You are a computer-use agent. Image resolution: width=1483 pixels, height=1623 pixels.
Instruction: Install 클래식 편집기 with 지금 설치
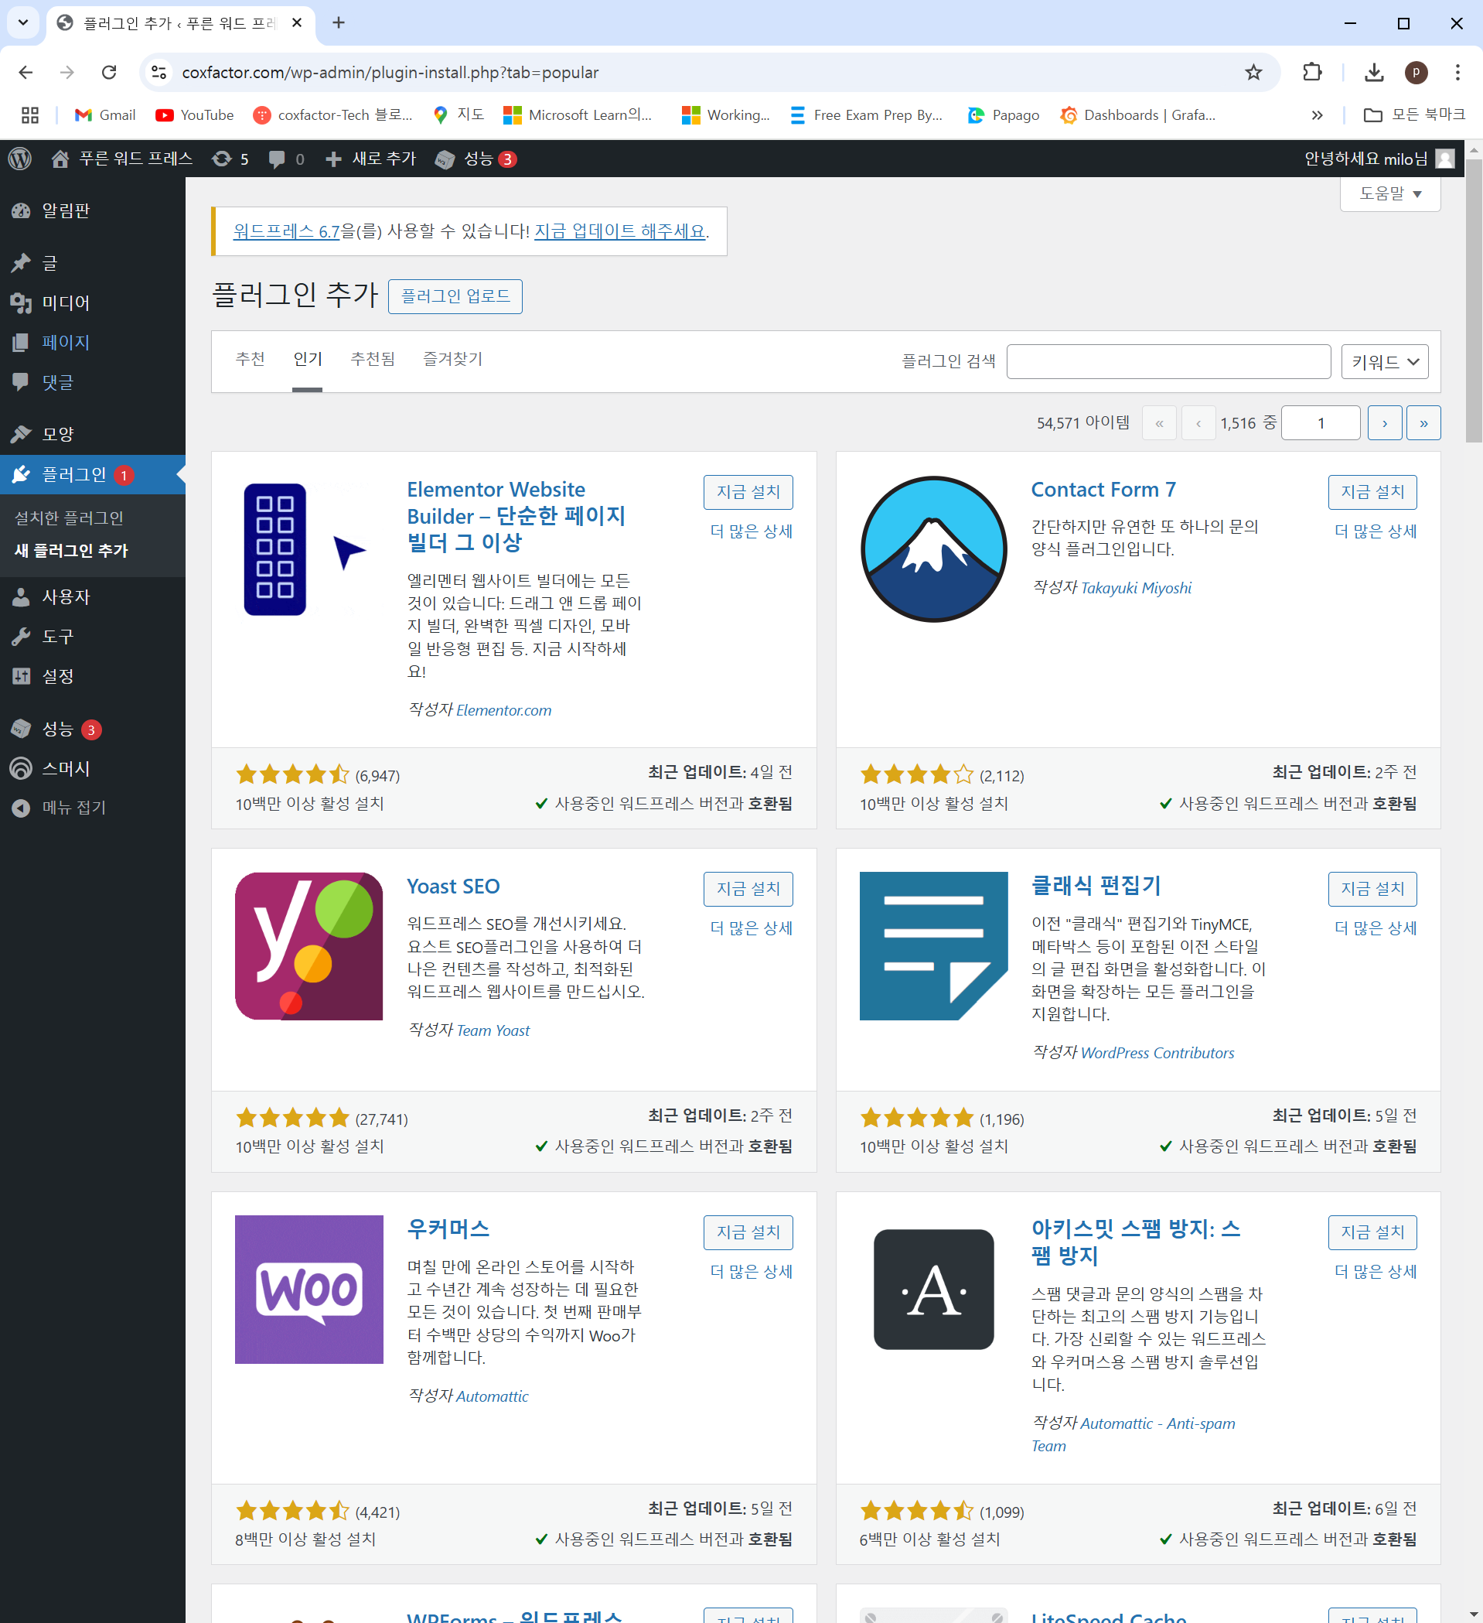(1372, 889)
